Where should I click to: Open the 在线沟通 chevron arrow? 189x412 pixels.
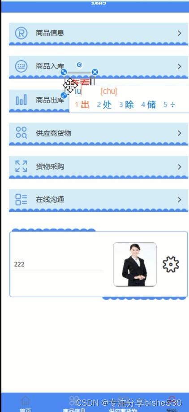[179, 200]
